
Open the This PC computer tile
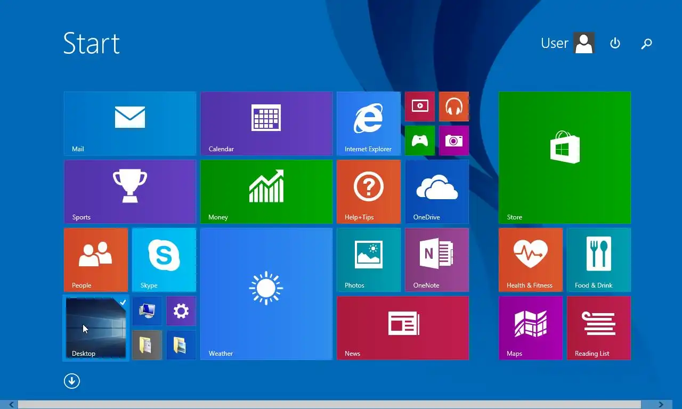coord(147,311)
